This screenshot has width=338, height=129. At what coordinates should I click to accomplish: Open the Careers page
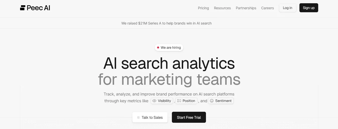click(x=267, y=8)
